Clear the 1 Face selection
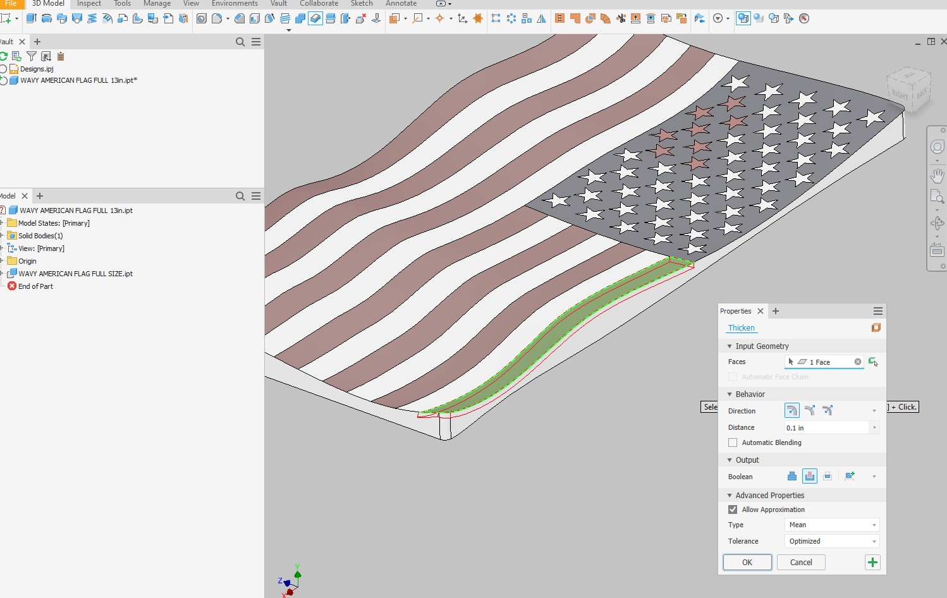 (x=858, y=362)
